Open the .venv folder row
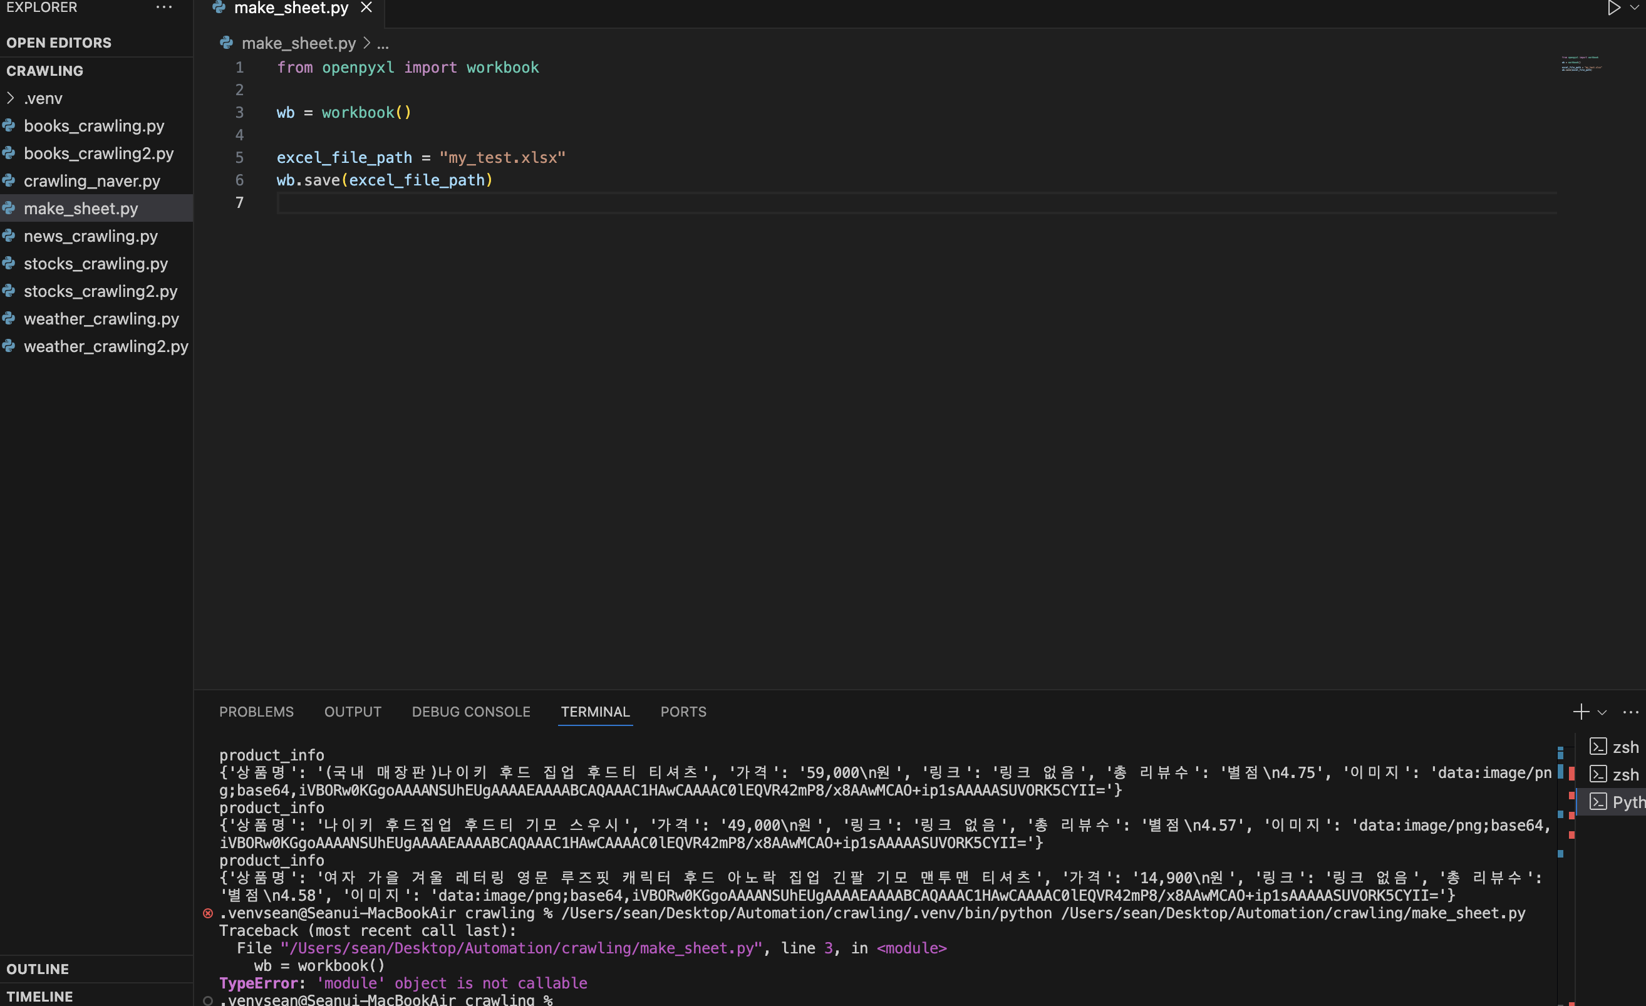Image resolution: width=1646 pixels, height=1006 pixels. pos(96,98)
